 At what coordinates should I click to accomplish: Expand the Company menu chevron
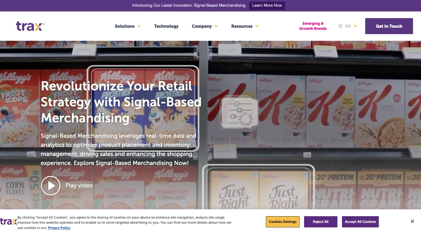pos(216,26)
